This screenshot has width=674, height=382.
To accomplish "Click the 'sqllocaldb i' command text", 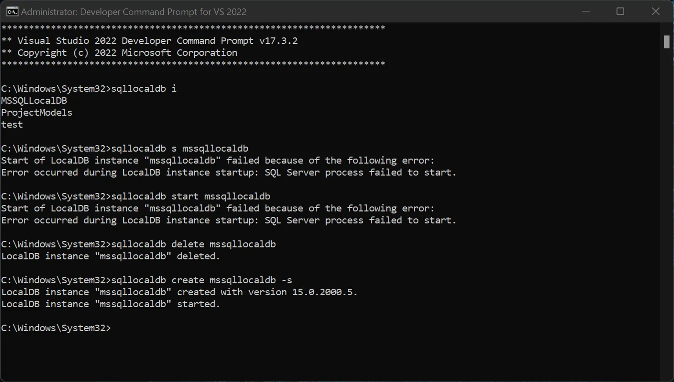I will click(x=144, y=89).
